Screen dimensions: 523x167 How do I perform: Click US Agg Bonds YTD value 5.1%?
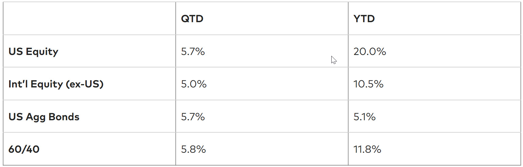coord(364,117)
